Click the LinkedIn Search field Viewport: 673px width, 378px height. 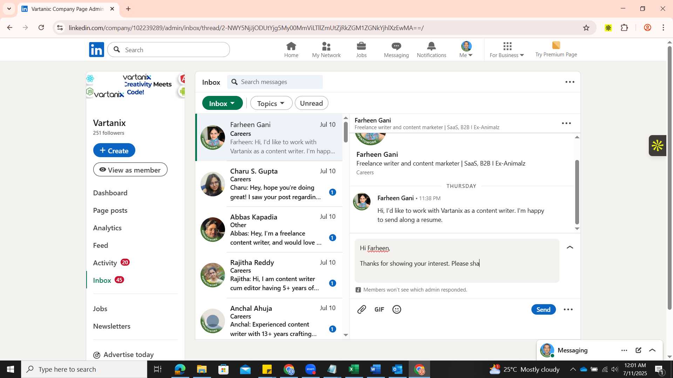(169, 50)
